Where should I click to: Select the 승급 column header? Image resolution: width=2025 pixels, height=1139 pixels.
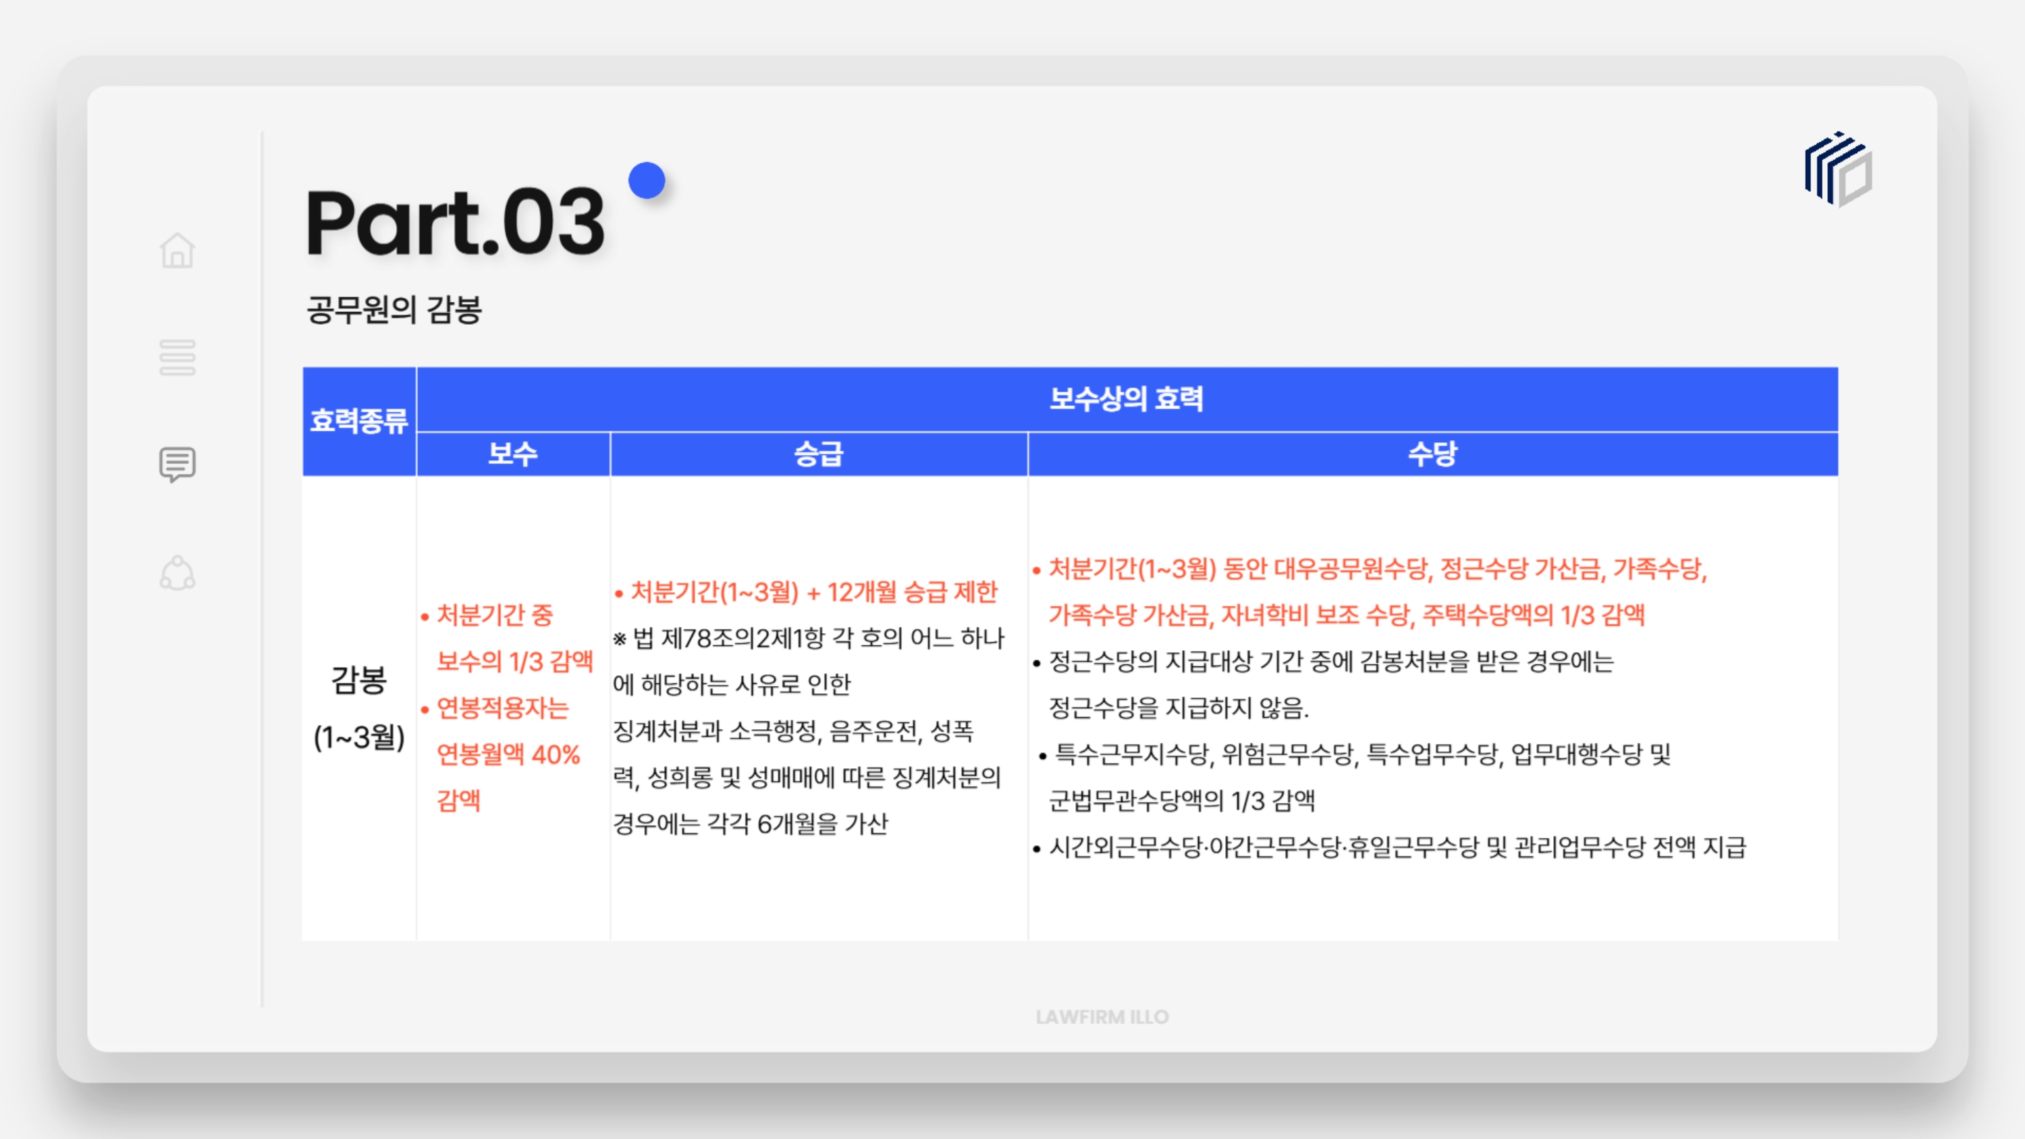(x=818, y=454)
